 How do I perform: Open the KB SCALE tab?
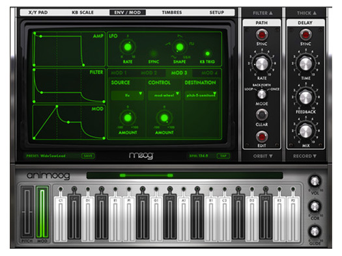pyautogui.click(x=83, y=12)
